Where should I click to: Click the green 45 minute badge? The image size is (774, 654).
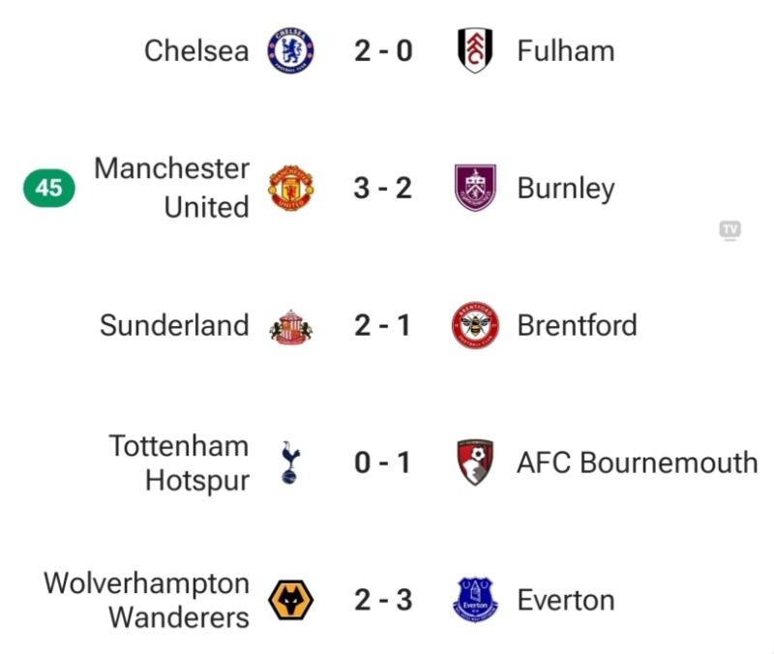pyautogui.click(x=49, y=188)
